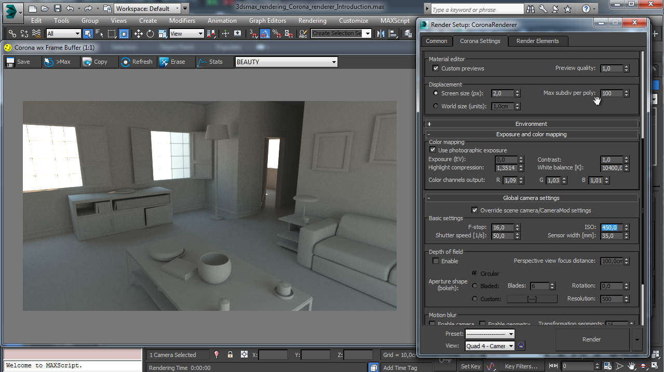Viewport: 664px width, 372px height.
Task: Collapse the Global camera settings rollout
Action: click(x=531, y=198)
